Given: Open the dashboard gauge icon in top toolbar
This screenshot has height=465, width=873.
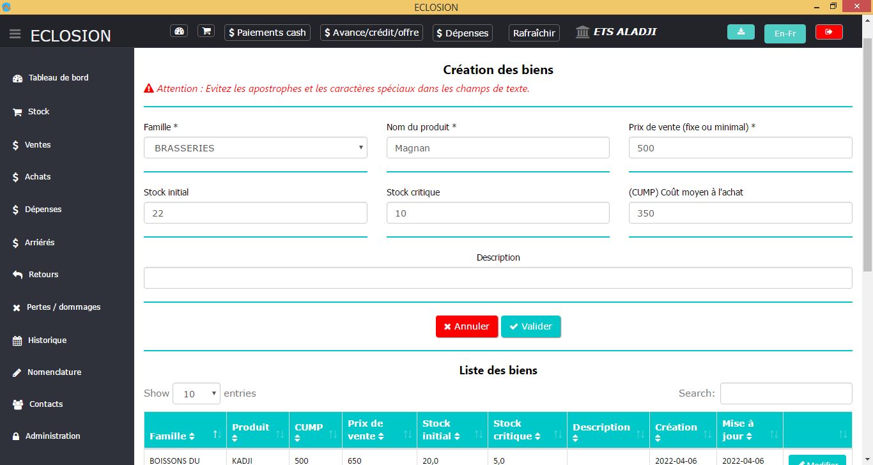Looking at the screenshot, I should [x=179, y=31].
